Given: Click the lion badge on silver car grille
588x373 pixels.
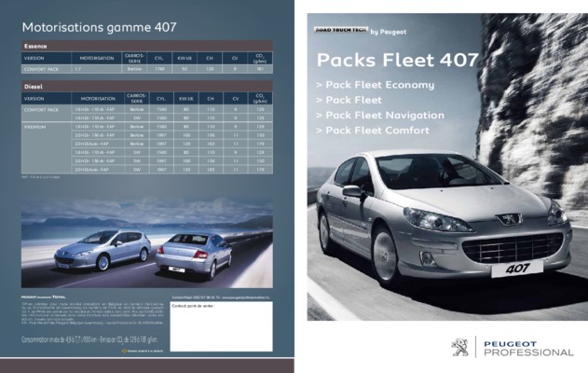Looking at the screenshot, I should [x=509, y=219].
